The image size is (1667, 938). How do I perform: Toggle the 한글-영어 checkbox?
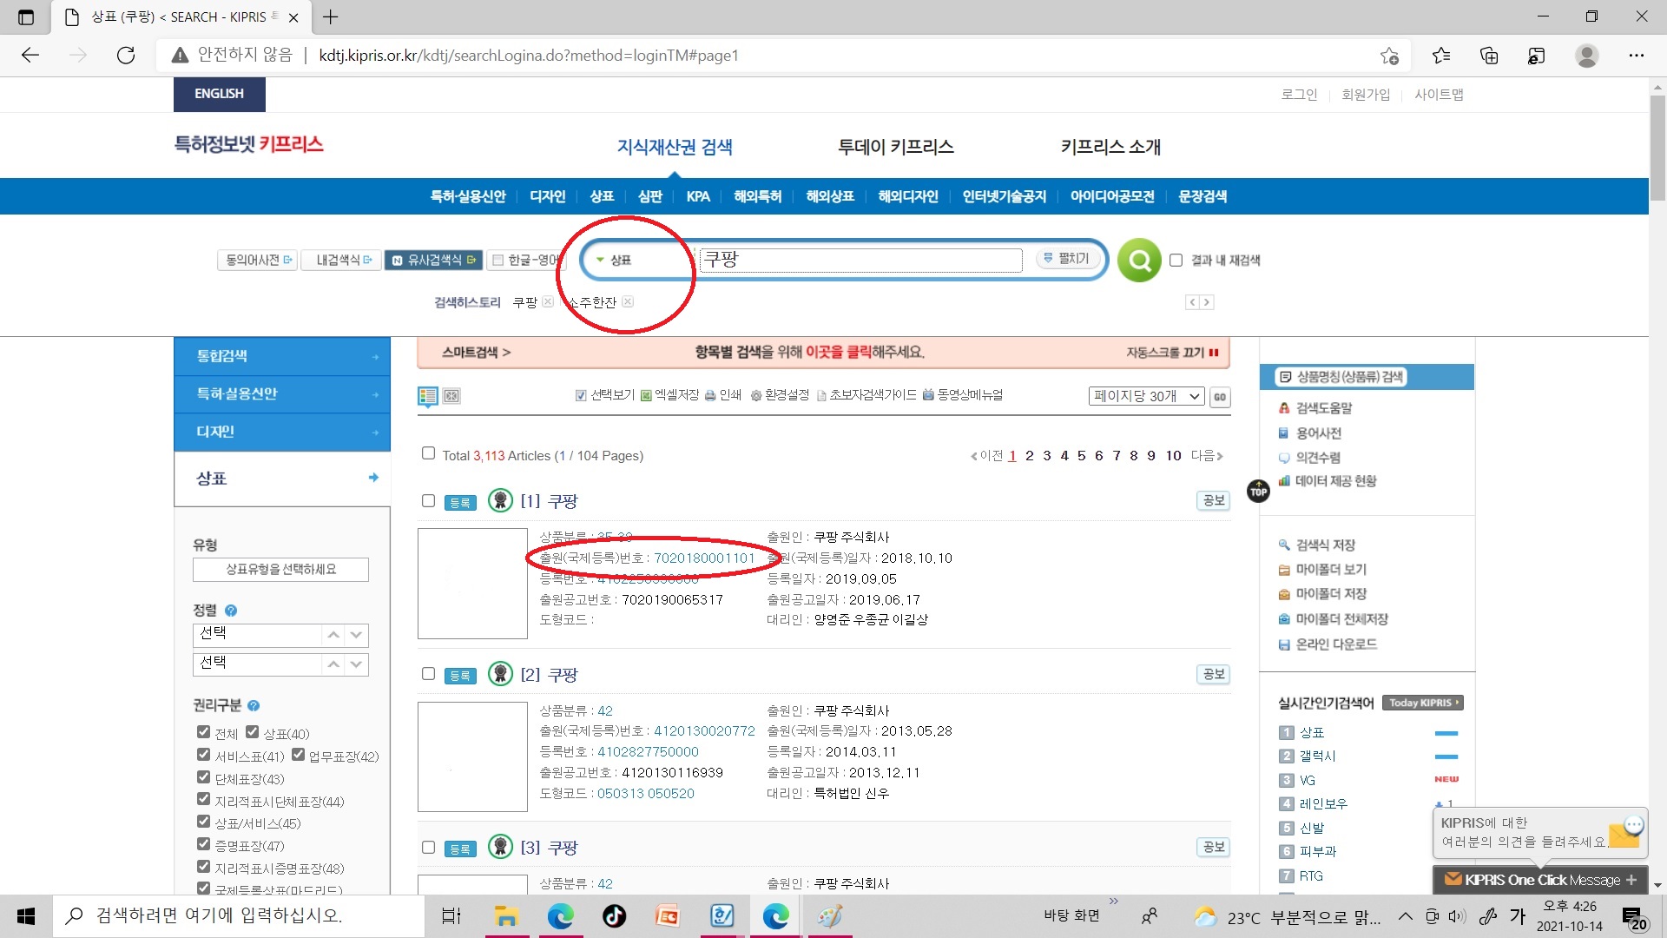pyautogui.click(x=498, y=260)
